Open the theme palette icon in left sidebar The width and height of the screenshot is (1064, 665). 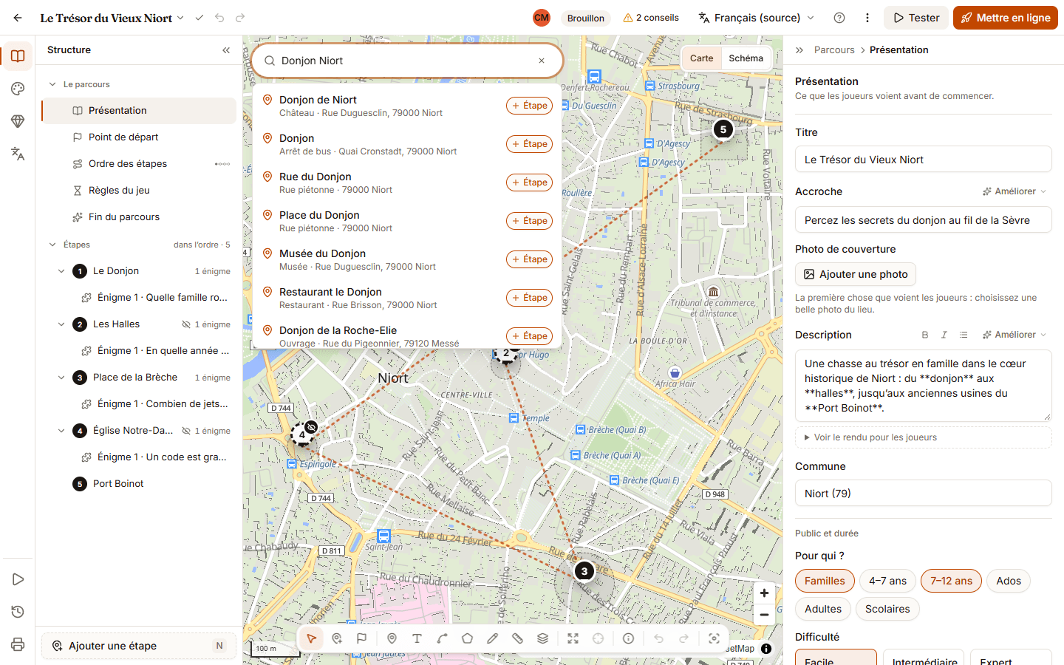pyautogui.click(x=18, y=89)
